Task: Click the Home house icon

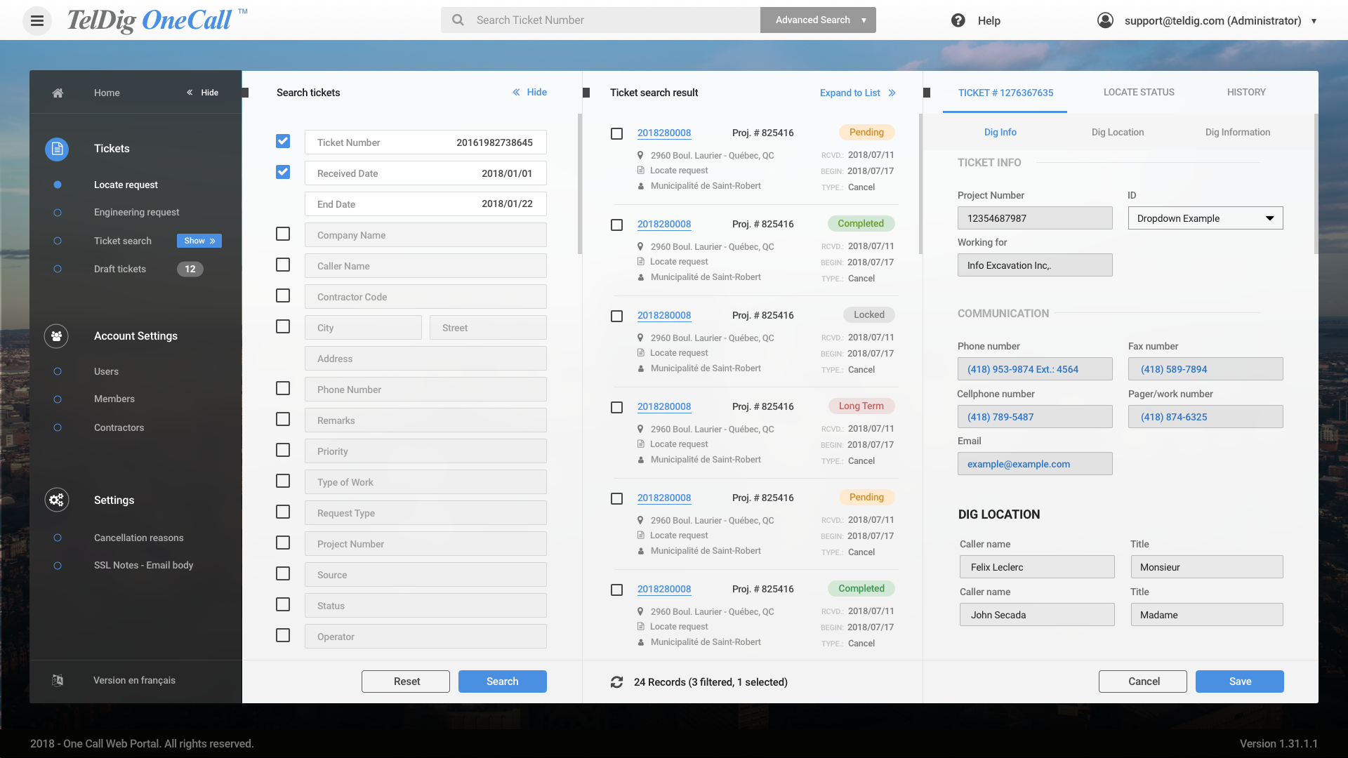Action: coord(58,93)
